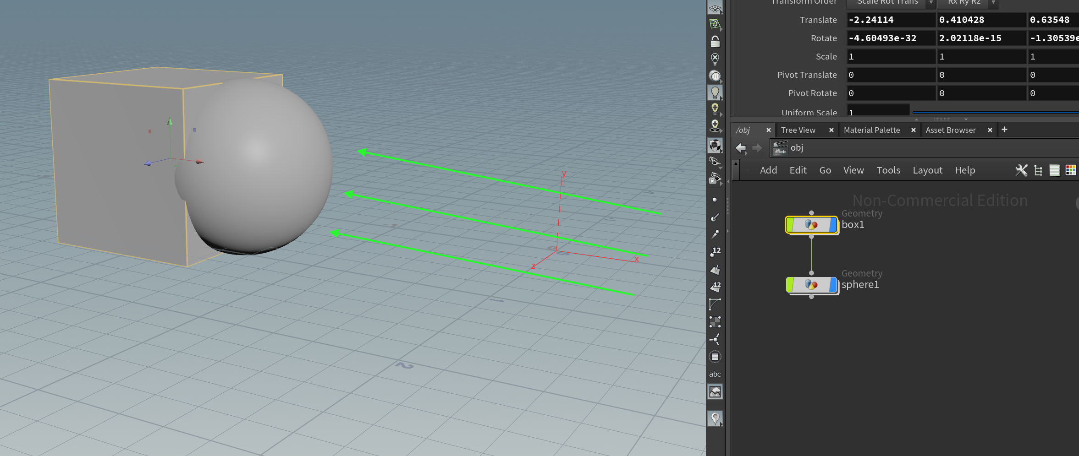Click the map pin geometry info icon
The width and height of the screenshot is (1079, 456).
tap(715, 418)
